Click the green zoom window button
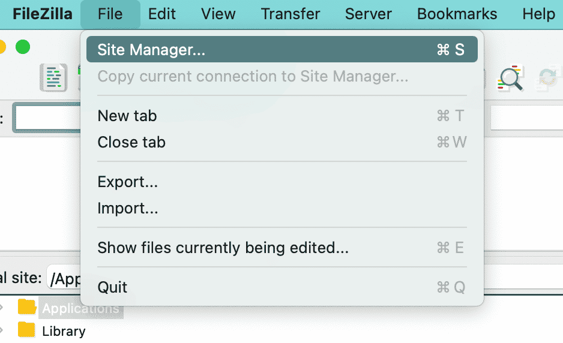The image size is (563, 343). point(23,47)
